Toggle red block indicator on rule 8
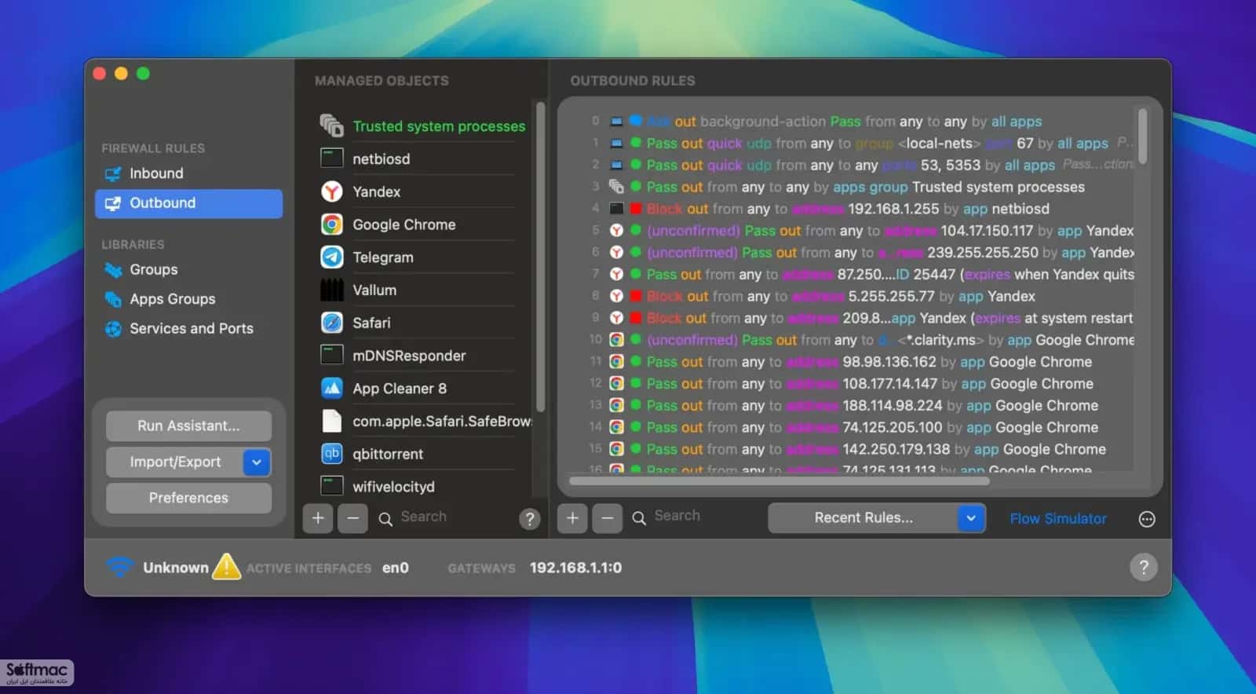The height and width of the screenshot is (694, 1256). pyautogui.click(x=636, y=296)
